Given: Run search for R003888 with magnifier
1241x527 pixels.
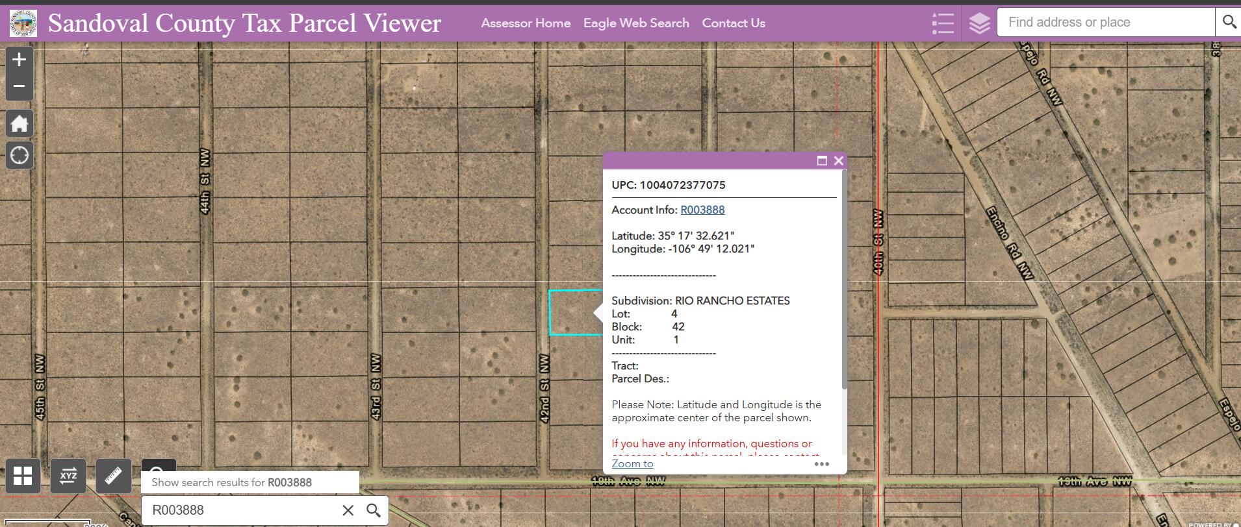Looking at the screenshot, I should tap(374, 510).
